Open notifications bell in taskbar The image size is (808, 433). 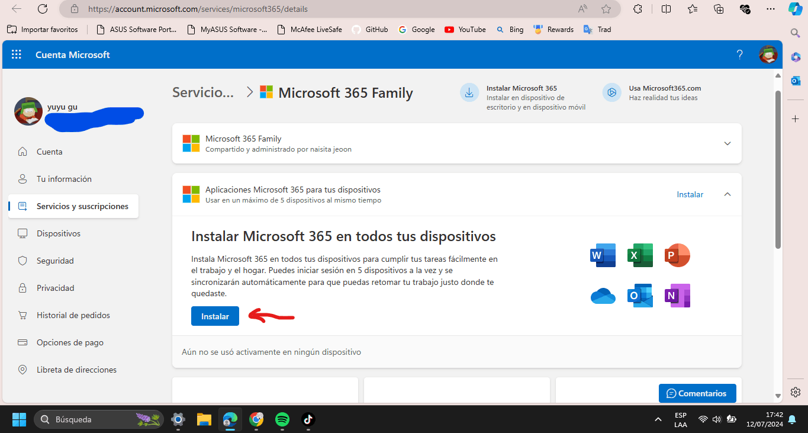click(792, 419)
